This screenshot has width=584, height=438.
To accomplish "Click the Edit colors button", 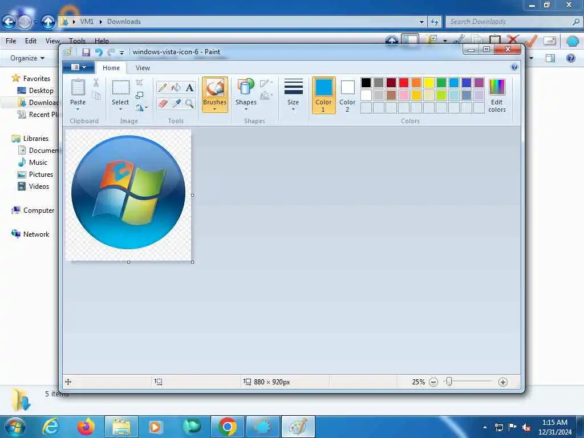I will click(497, 96).
